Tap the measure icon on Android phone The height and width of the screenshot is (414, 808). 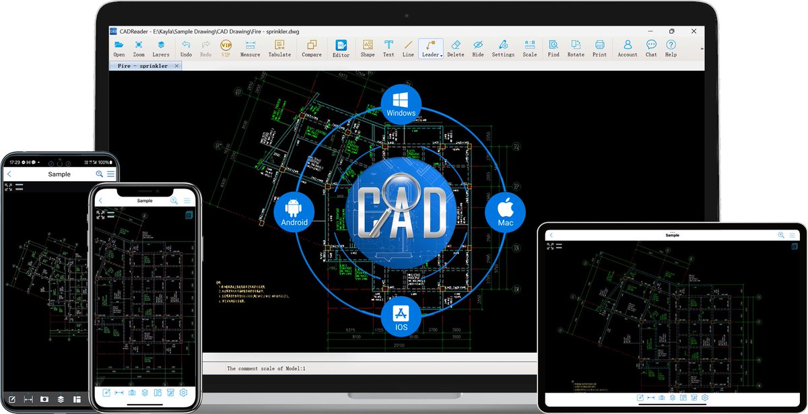coord(28,399)
